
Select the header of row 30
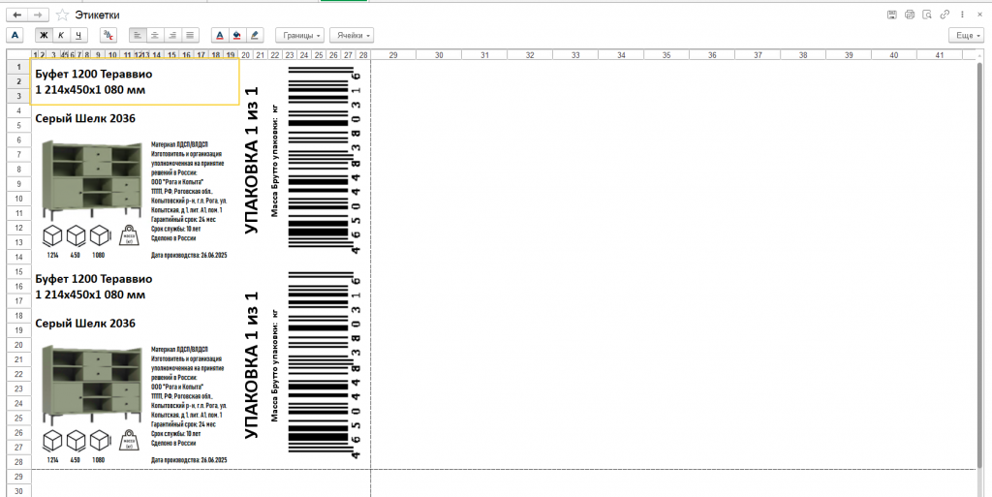click(x=18, y=491)
